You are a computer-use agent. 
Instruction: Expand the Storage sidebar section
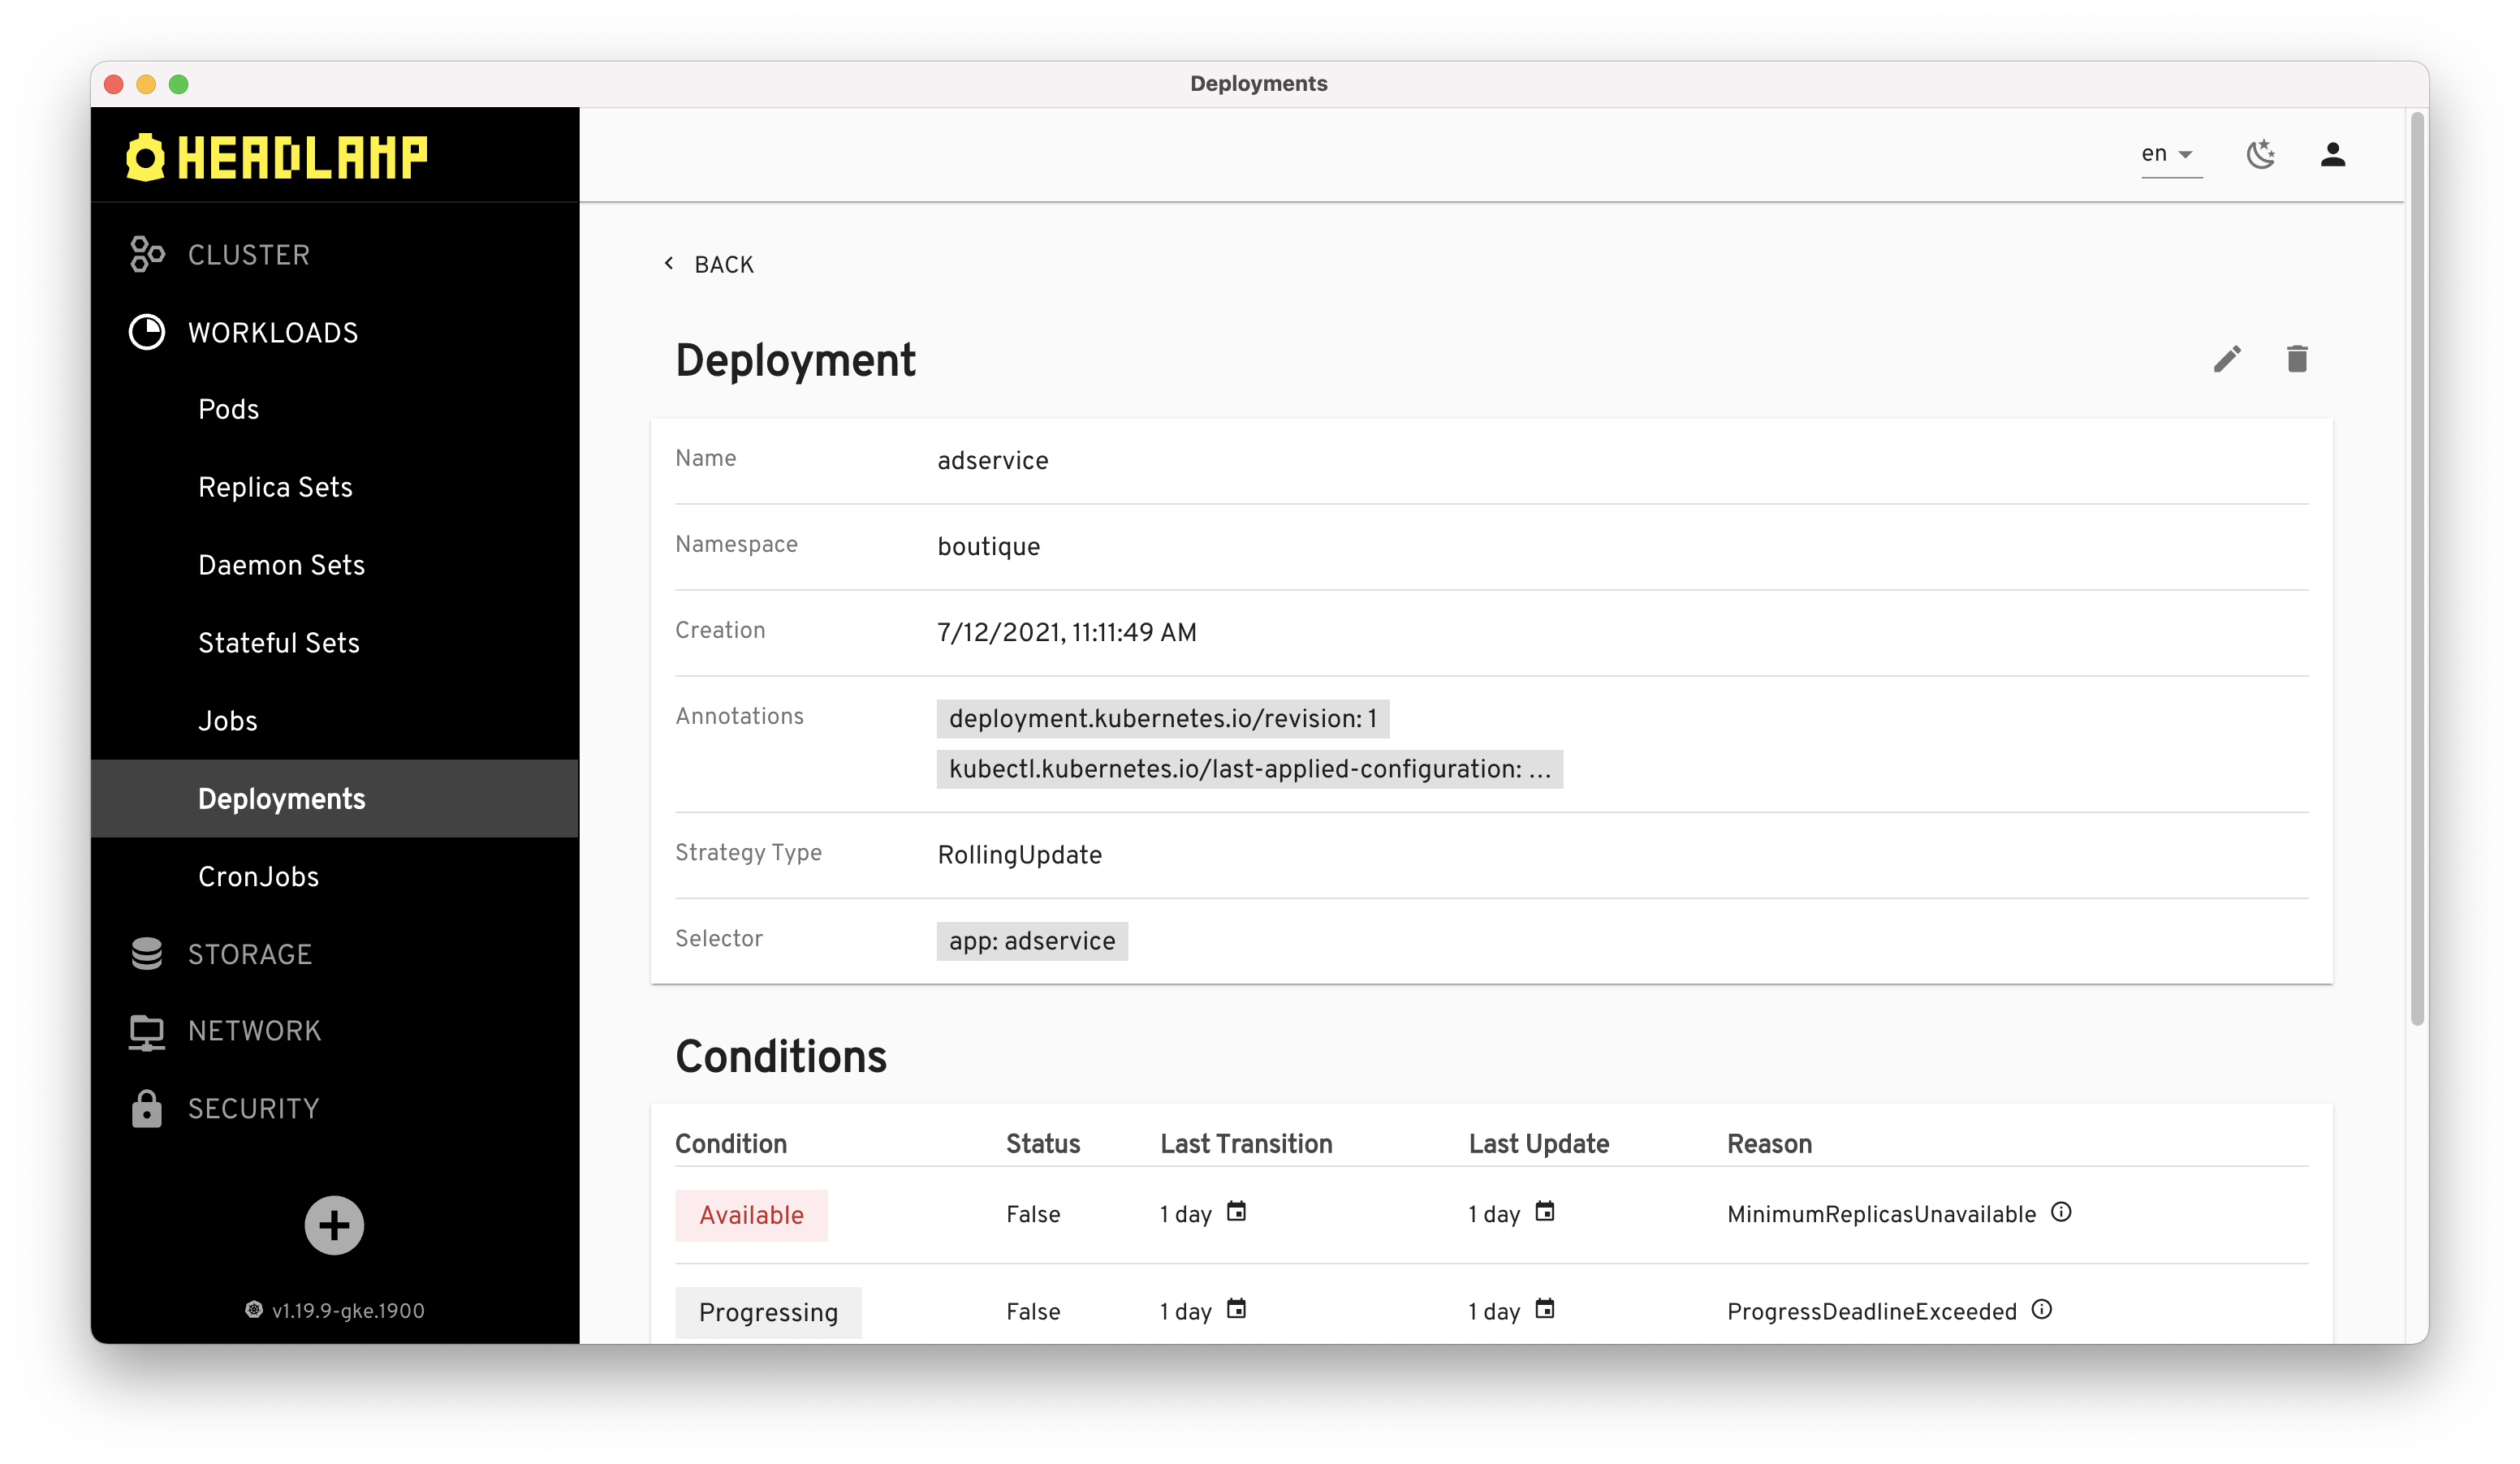pos(250,954)
